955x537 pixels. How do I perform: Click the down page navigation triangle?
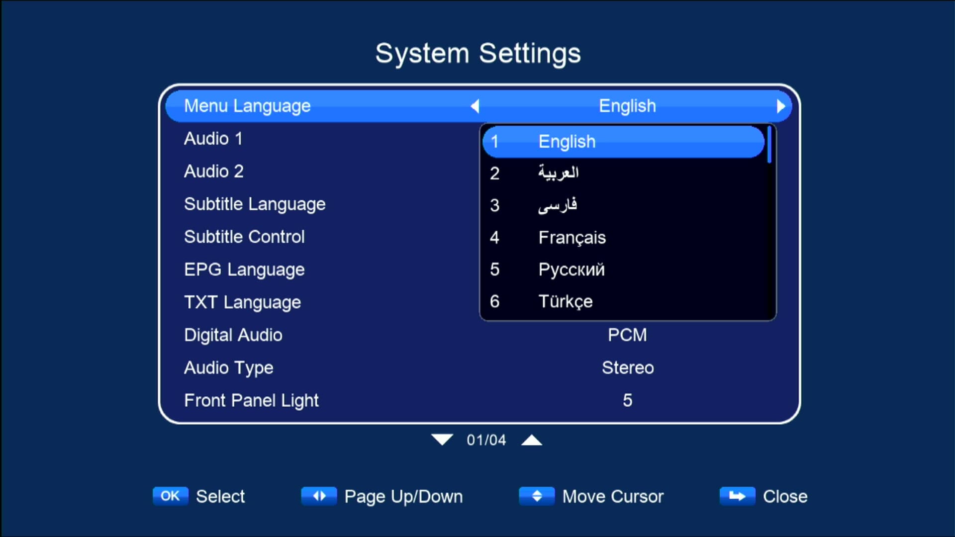442,440
